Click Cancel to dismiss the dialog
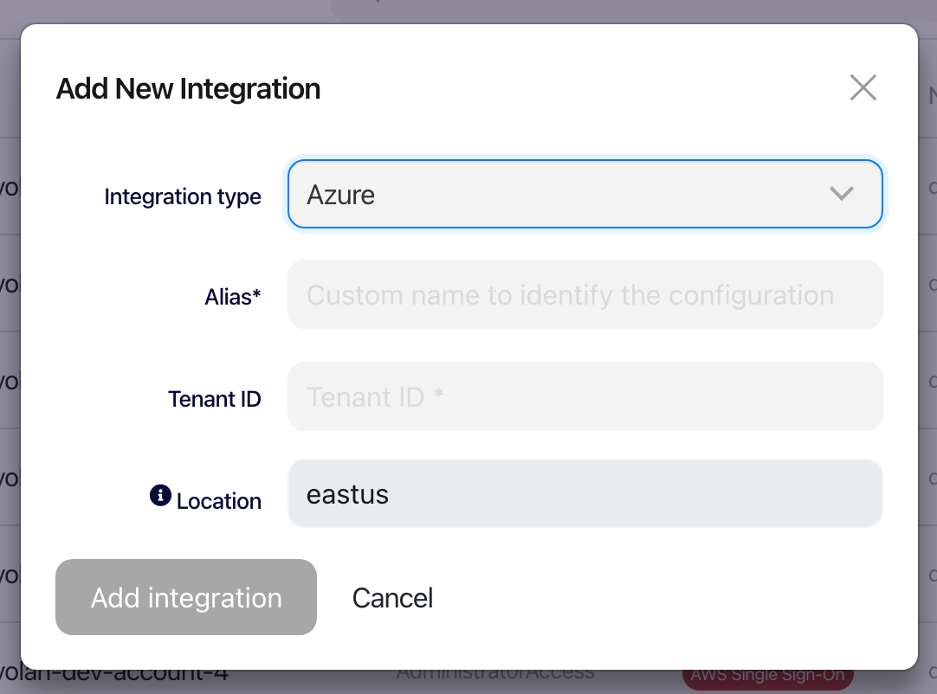 pyautogui.click(x=392, y=597)
